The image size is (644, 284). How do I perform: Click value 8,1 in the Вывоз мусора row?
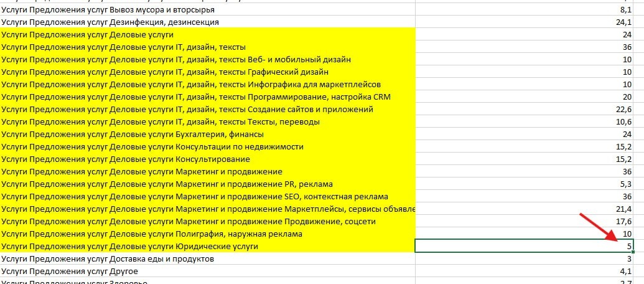pyautogui.click(x=525, y=9)
